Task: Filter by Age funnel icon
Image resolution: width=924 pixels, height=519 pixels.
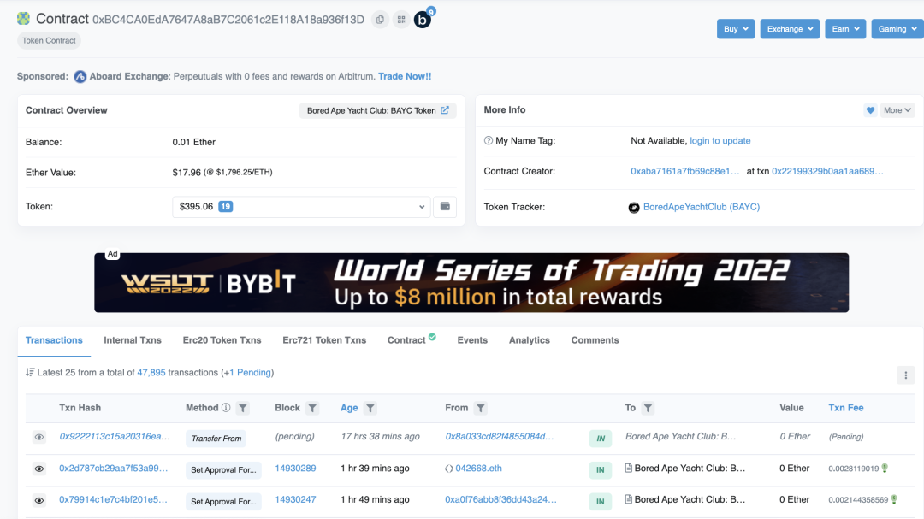Action: (370, 408)
